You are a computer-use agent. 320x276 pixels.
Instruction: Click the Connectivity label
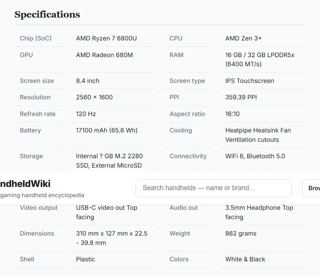tap(188, 156)
